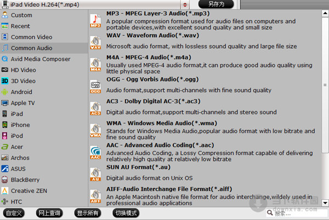The image size is (329, 220).
Task: Click the AAC format icon
Action: [x=95, y=153]
